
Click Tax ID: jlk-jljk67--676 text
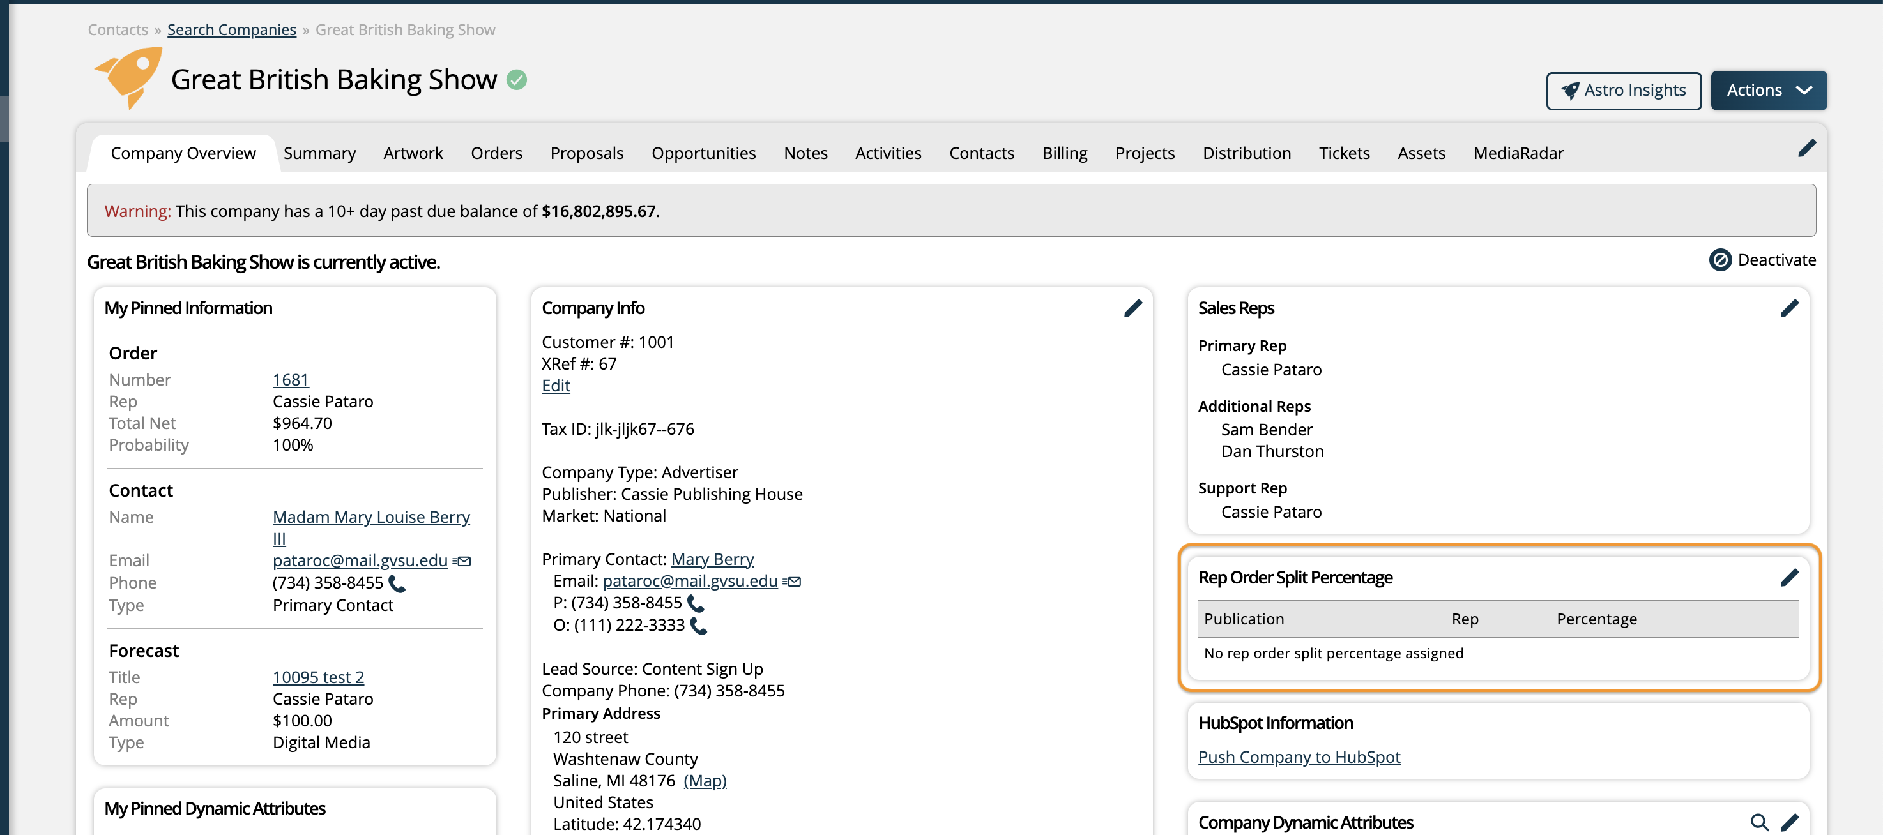tap(618, 430)
